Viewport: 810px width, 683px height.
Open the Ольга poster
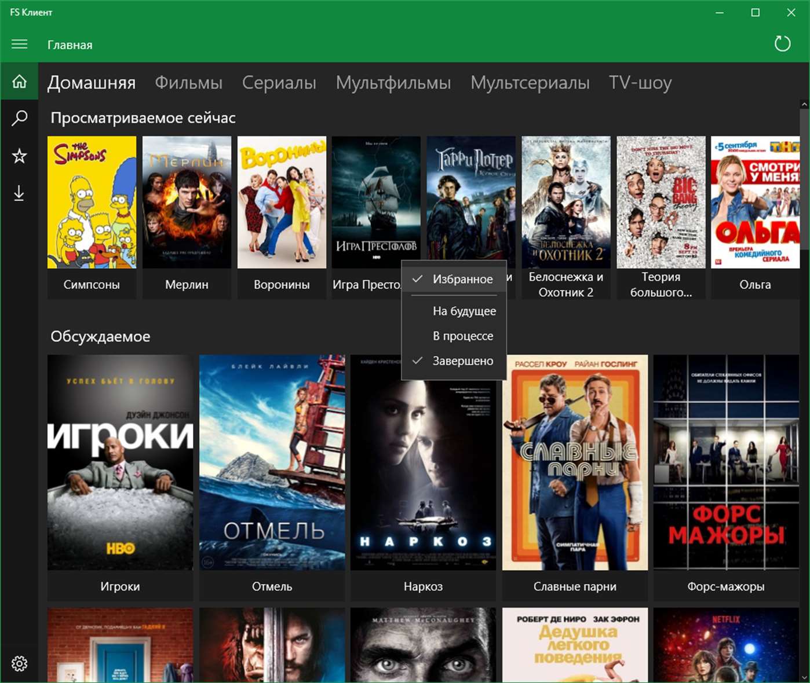(756, 202)
